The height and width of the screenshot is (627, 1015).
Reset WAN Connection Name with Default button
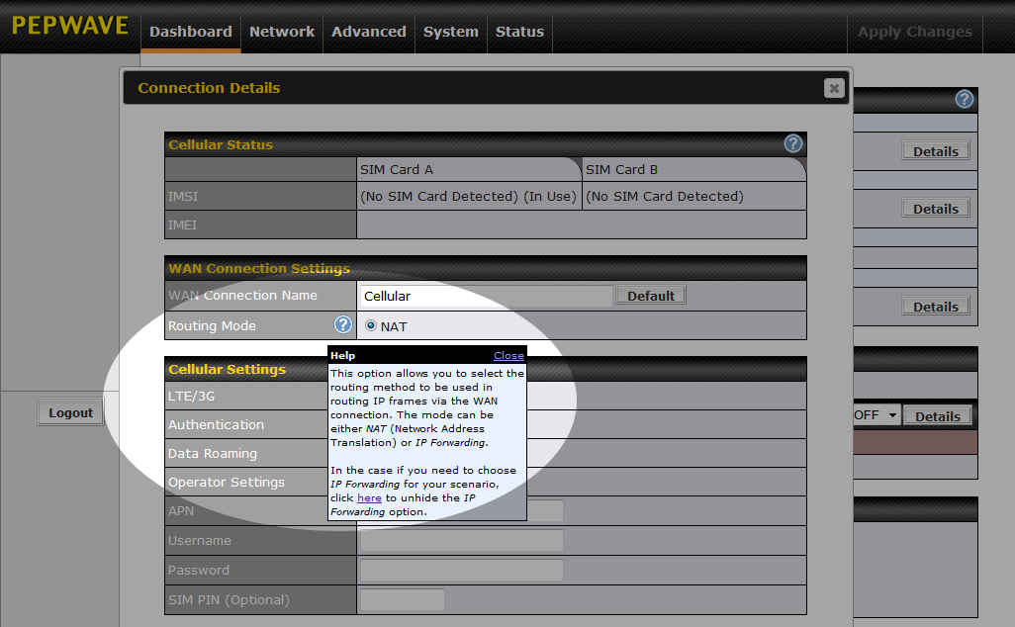(650, 295)
